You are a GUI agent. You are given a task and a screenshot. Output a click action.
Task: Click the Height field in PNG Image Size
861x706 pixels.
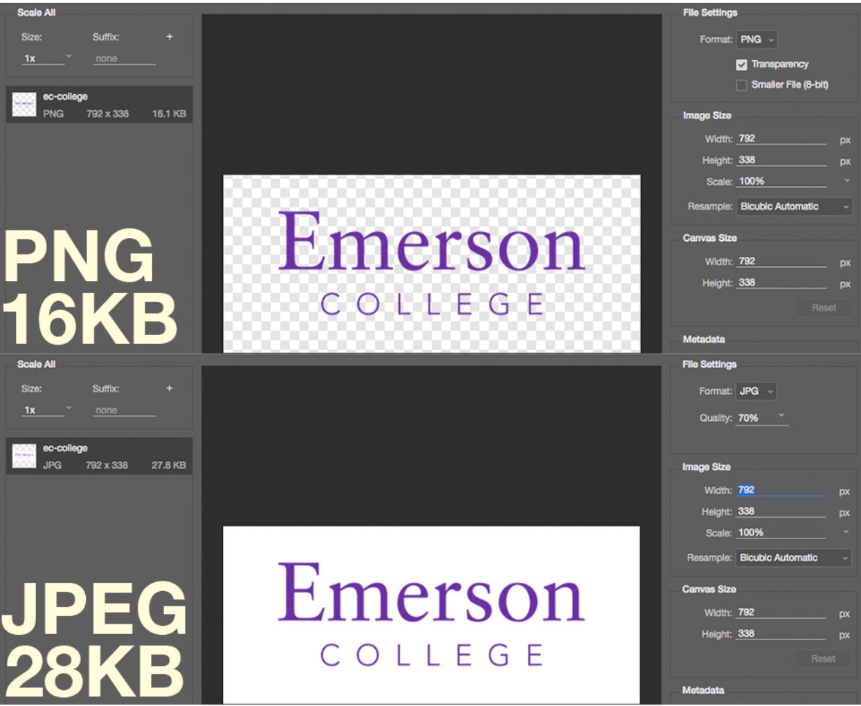click(781, 160)
